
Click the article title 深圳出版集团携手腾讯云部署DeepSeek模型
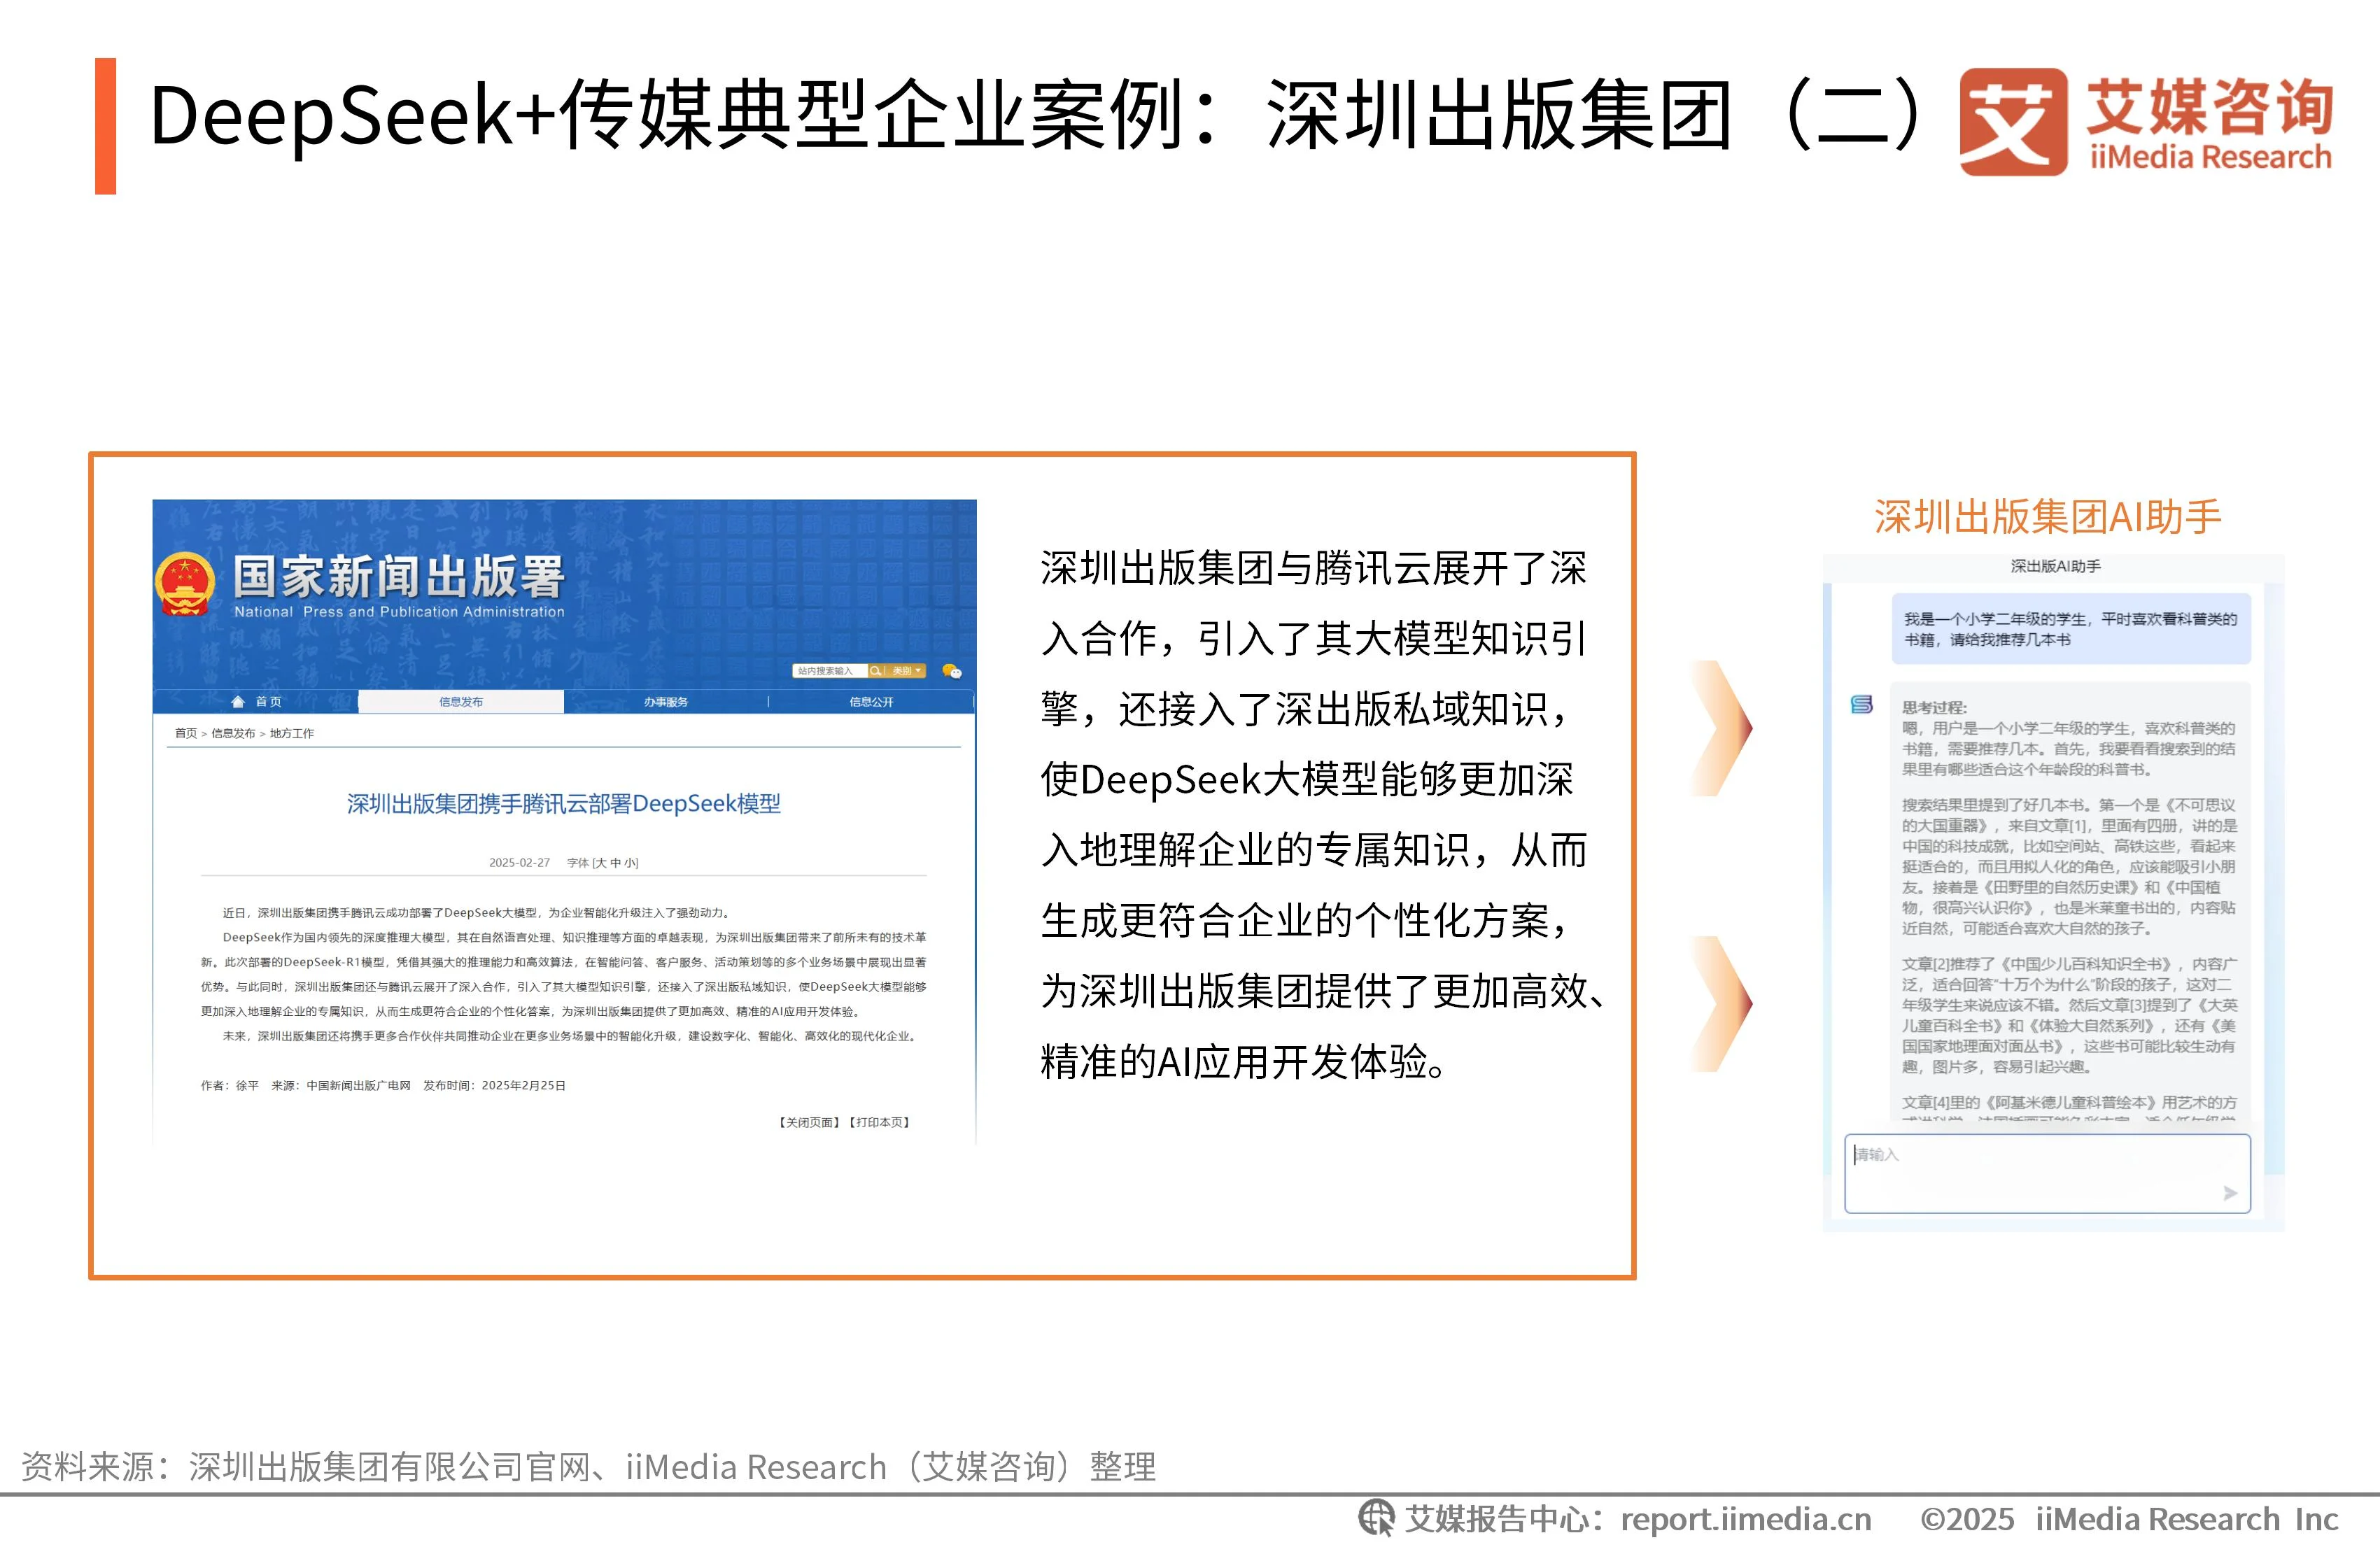(563, 804)
